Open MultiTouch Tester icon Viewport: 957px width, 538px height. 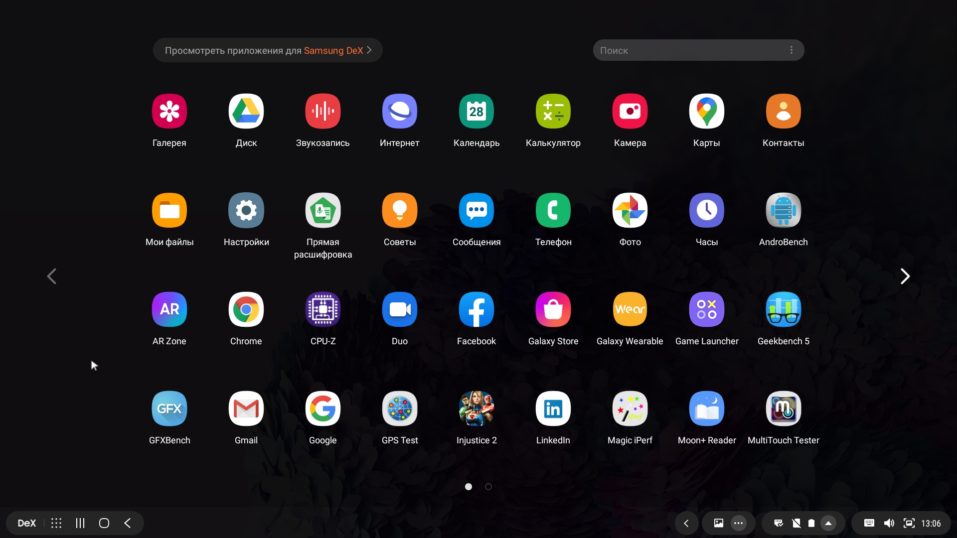tap(783, 408)
